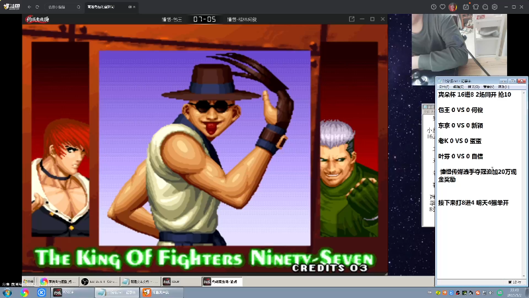The height and width of the screenshot is (298, 529).
Task: Open last menu in the notepad menu bar
Action: pos(503,87)
